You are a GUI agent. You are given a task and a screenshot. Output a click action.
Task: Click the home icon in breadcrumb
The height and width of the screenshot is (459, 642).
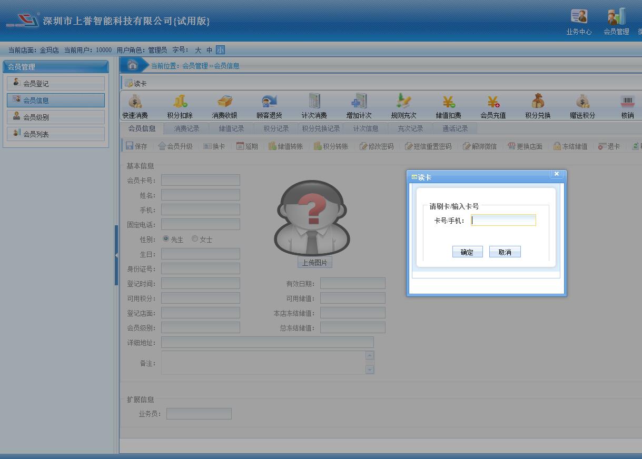[x=133, y=65]
